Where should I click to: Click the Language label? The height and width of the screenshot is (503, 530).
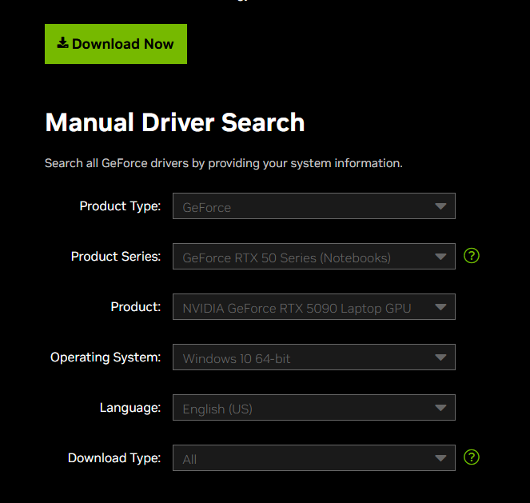pyautogui.click(x=130, y=408)
